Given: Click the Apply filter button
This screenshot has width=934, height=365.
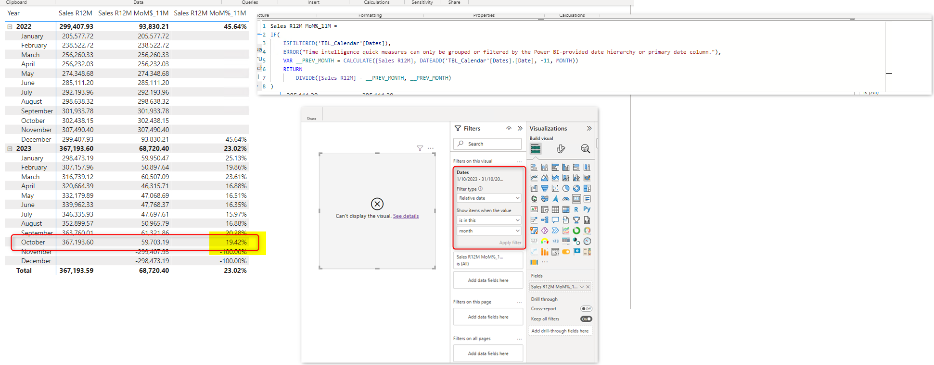Looking at the screenshot, I should coord(510,243).
